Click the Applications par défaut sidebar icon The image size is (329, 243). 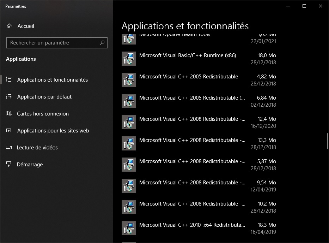(9, 97)
